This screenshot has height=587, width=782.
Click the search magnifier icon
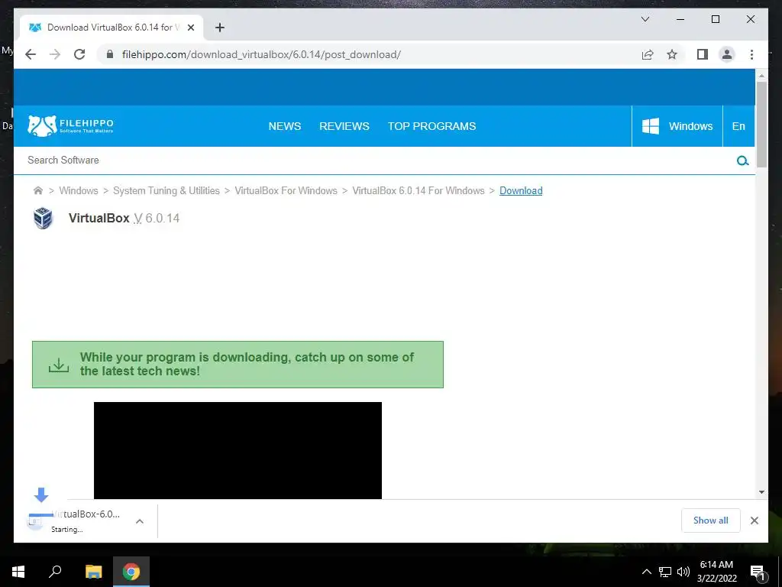(x=742, y=161)
